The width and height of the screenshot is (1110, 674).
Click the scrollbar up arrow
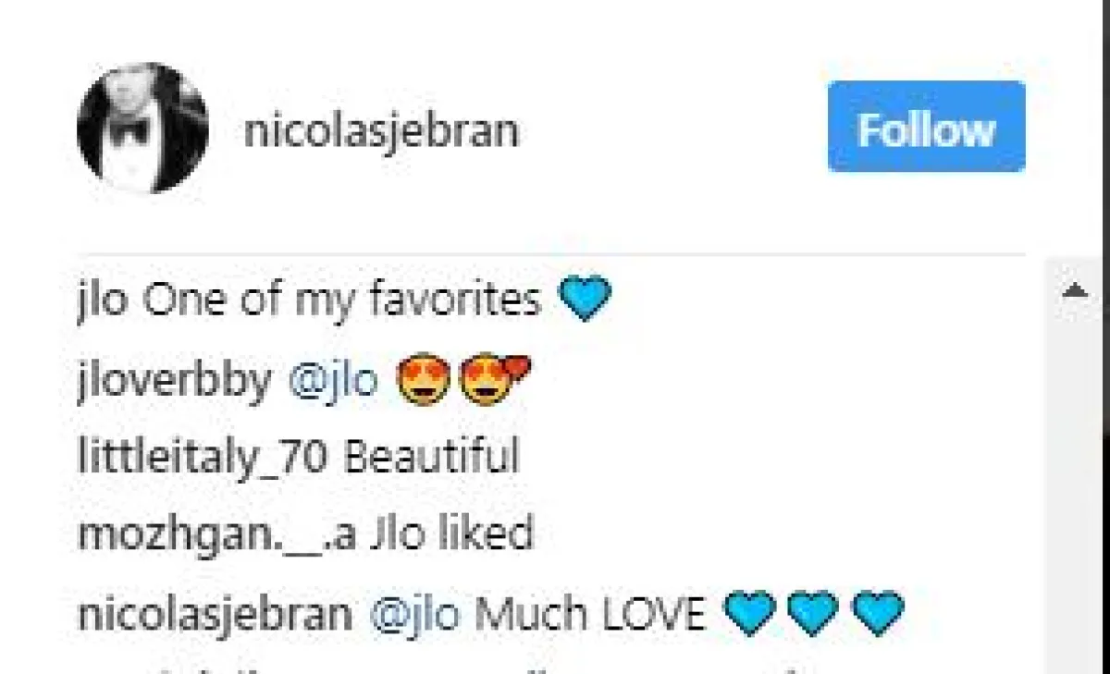1076,291
